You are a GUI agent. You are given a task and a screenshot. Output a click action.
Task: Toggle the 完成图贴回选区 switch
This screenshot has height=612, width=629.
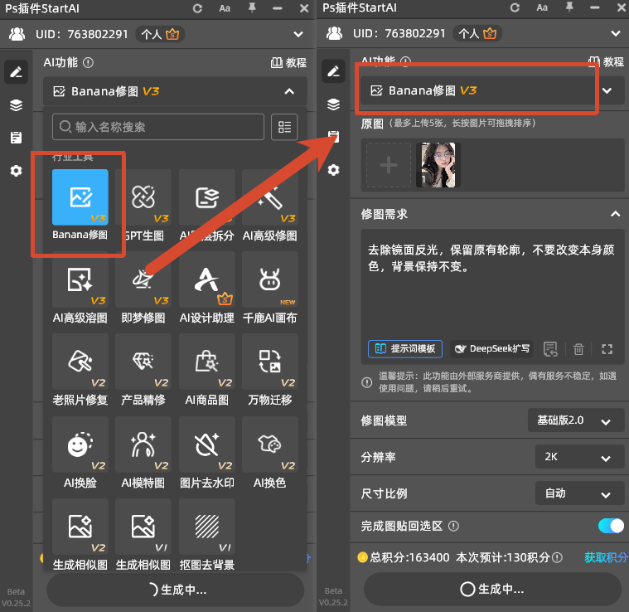[611, 526]
